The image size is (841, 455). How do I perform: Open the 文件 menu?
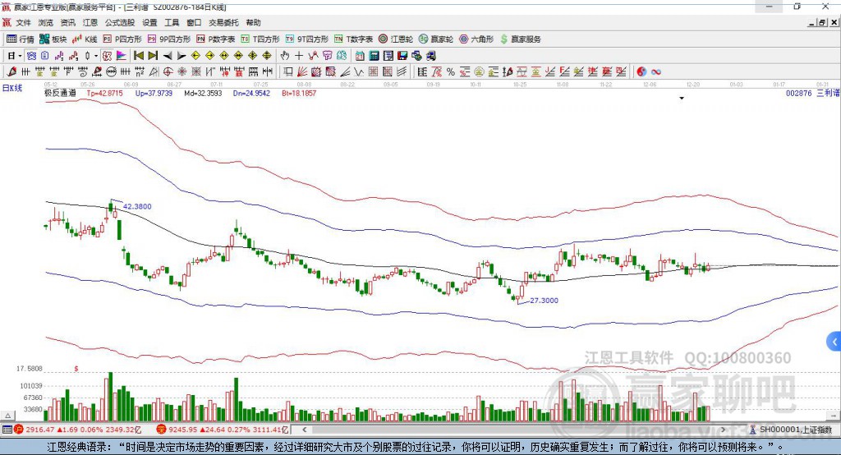pyautogui.click(x=23, y=22)
